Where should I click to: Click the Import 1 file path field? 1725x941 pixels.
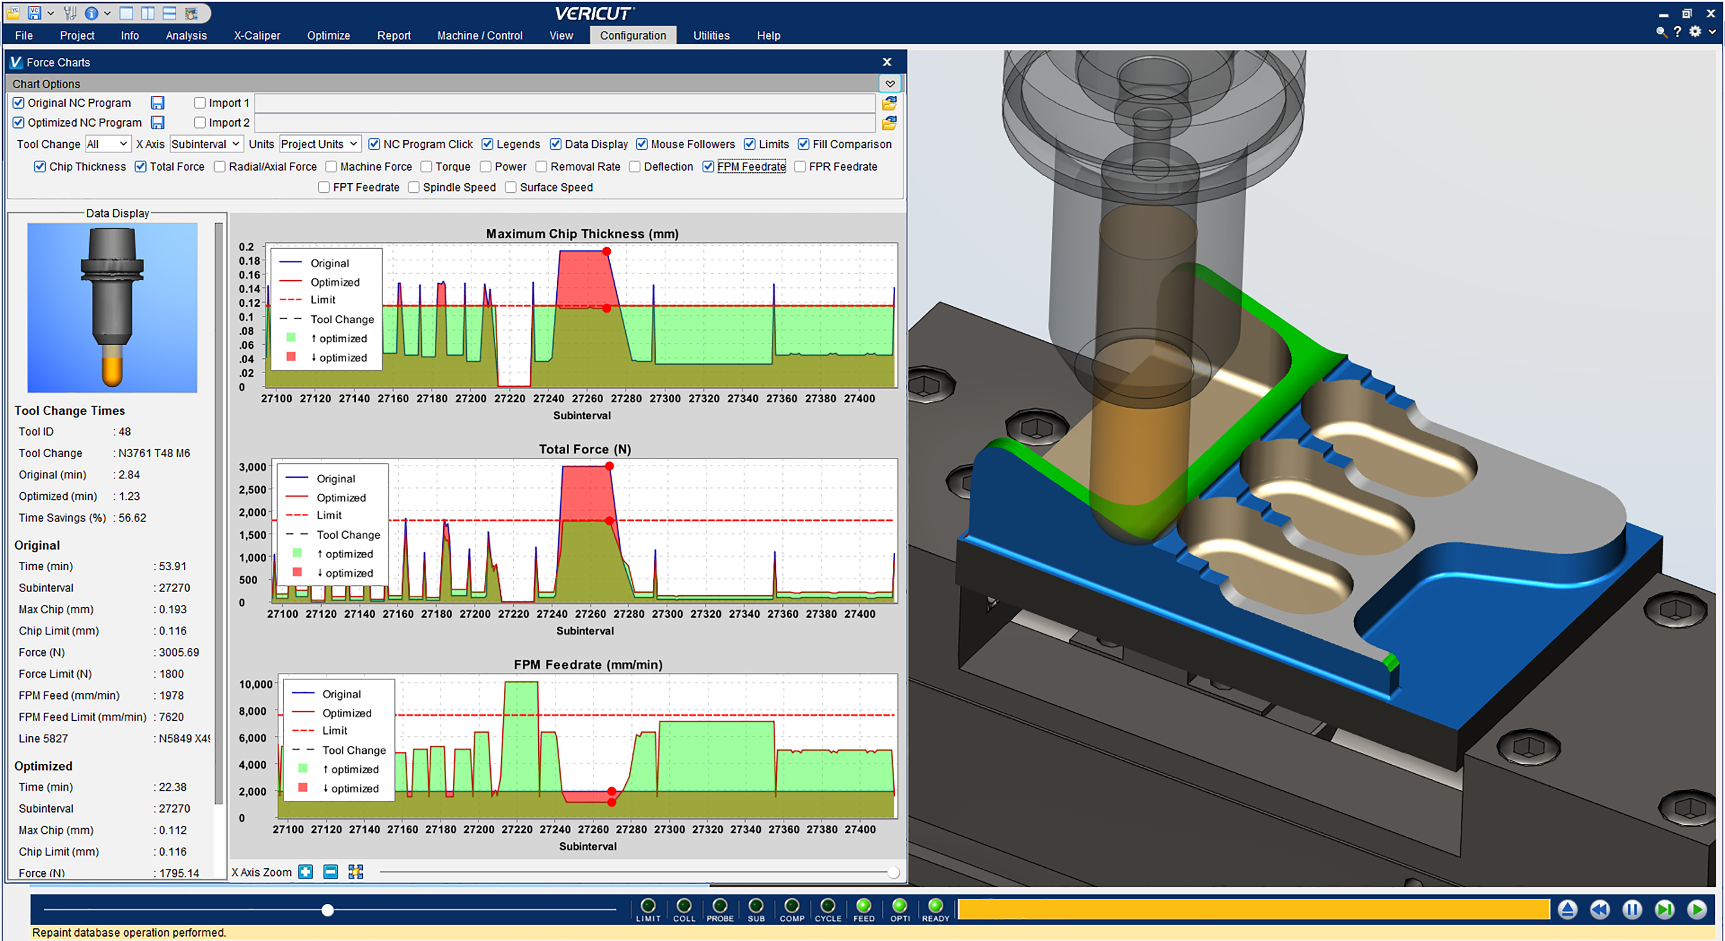point(565,103)
